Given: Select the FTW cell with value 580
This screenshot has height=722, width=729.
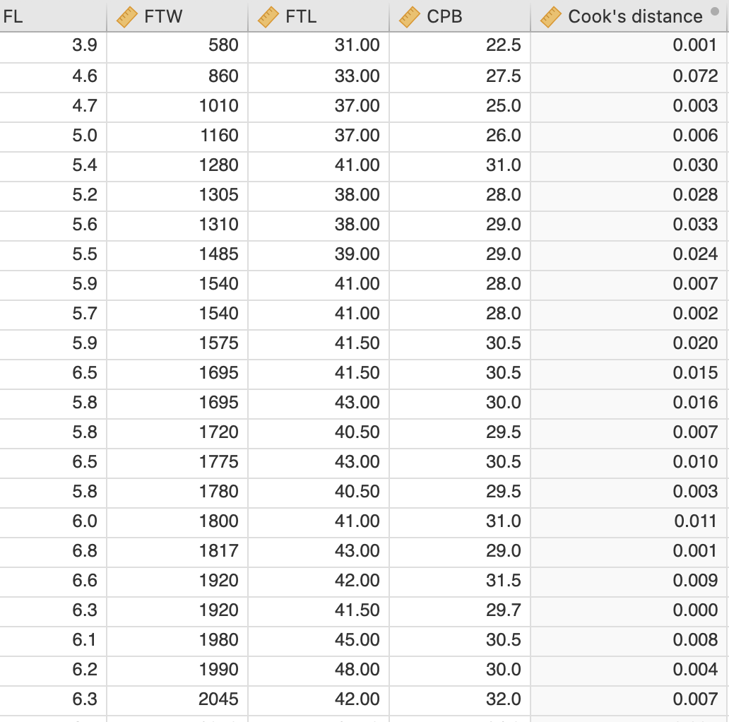Looking at the screenshot, I should click(x=177, y=45).
